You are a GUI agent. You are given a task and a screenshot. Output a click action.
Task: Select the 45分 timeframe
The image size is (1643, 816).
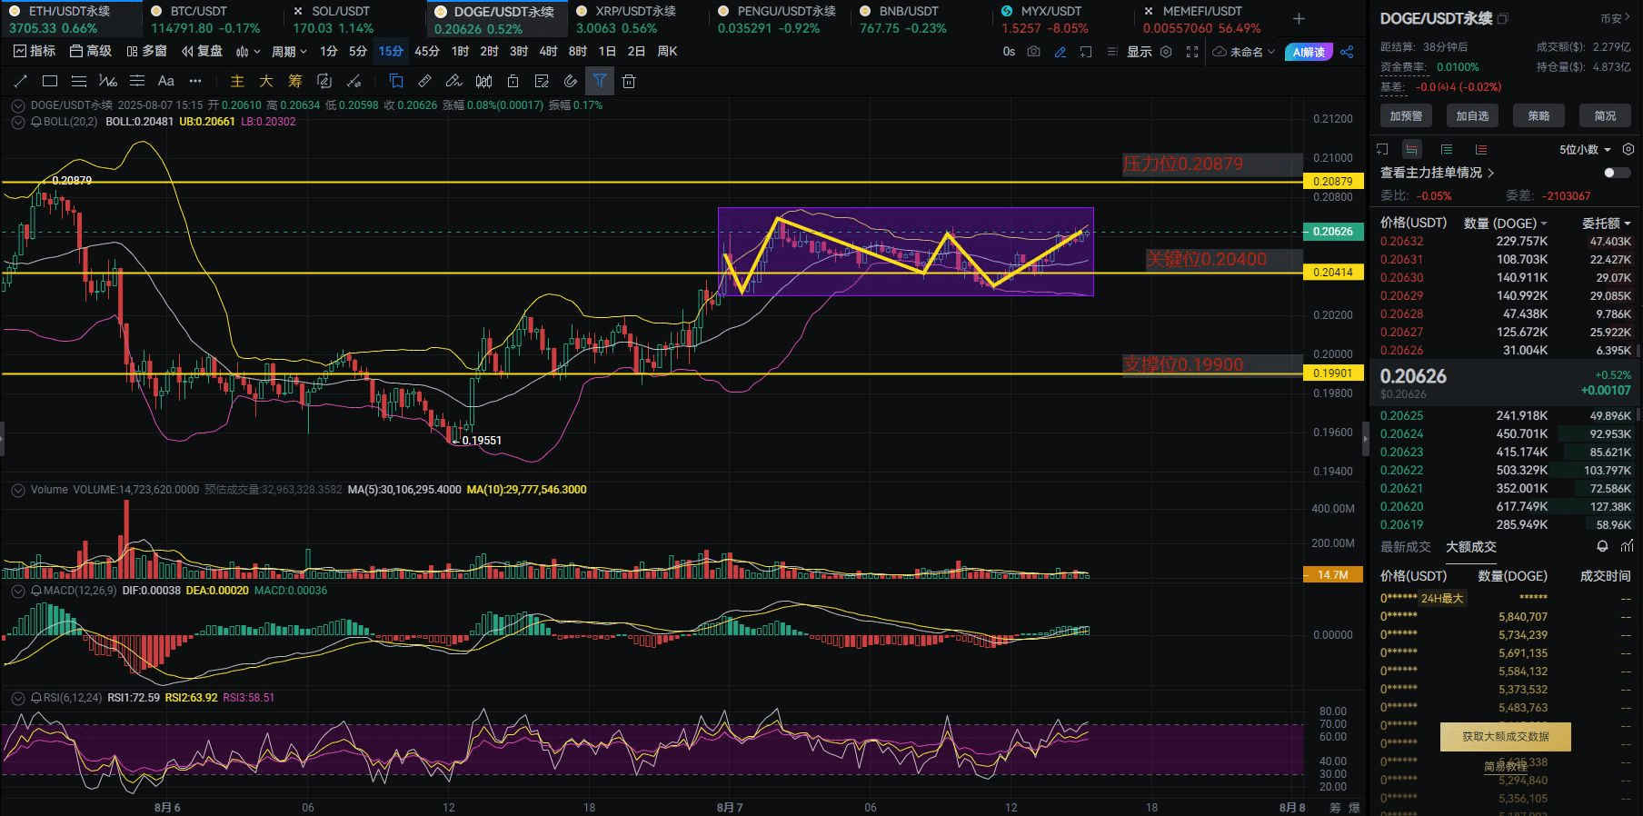[x=427, y=52]
